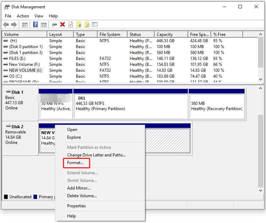Choose Delete Volume... from context menu

82,196
